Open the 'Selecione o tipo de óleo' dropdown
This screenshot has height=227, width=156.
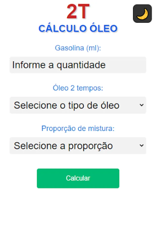78,105
